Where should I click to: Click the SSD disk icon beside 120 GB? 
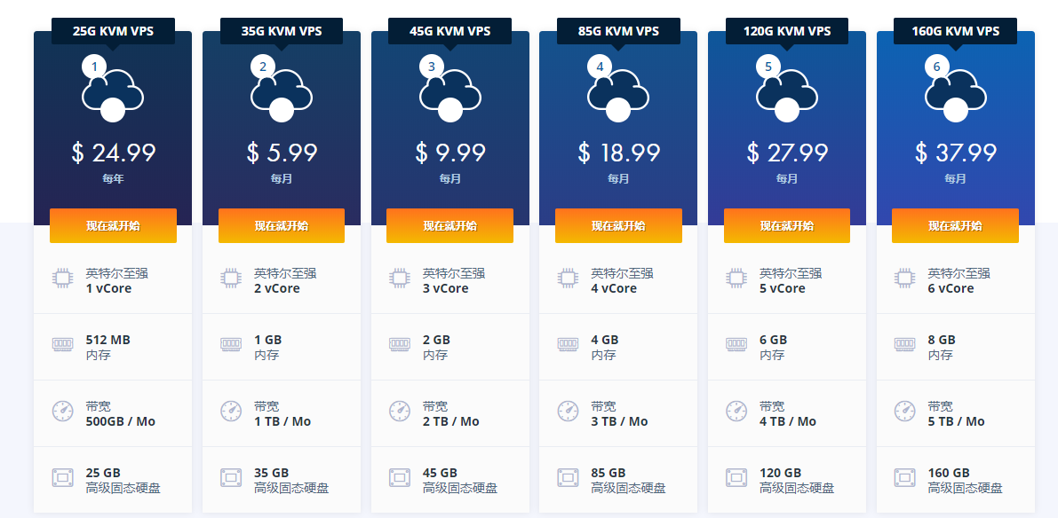[736, 478]
